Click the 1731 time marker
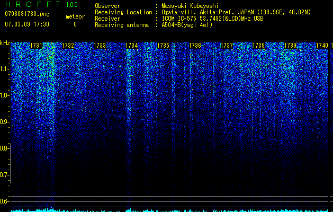The height and width of the screenshot is (212, 333). (x=37, y=46)
